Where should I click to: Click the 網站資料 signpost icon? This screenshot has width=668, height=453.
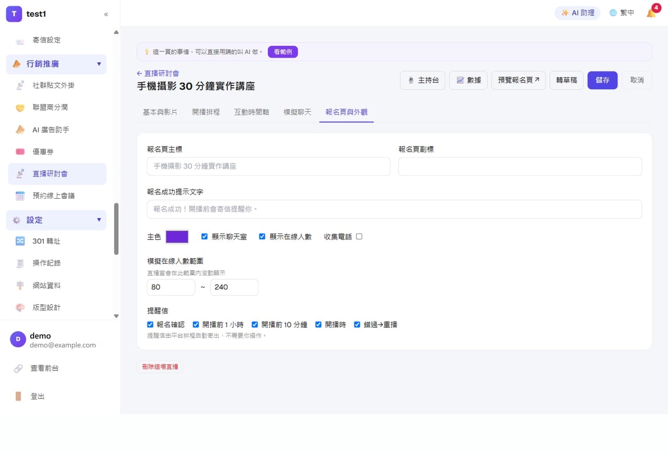20,286
